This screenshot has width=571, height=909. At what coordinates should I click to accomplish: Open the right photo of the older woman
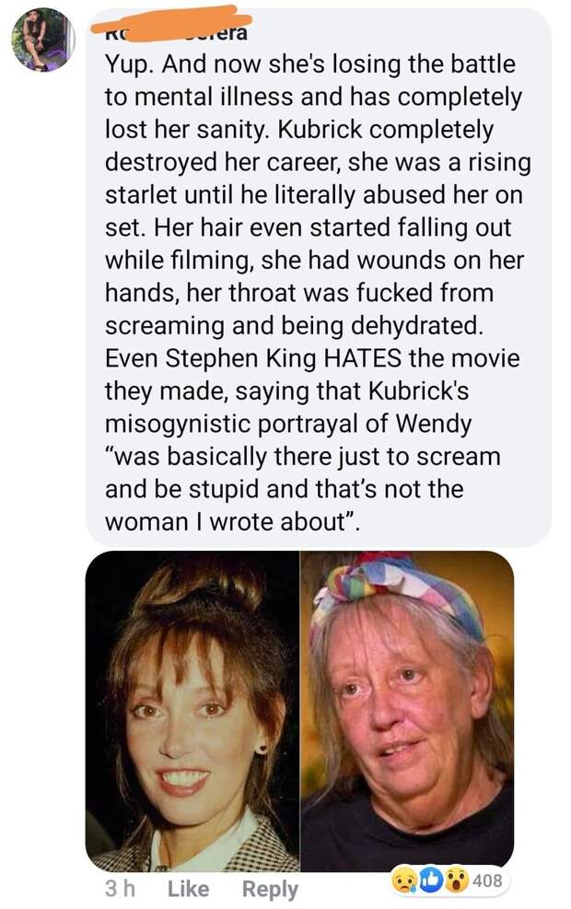click(x=407, y=711)
